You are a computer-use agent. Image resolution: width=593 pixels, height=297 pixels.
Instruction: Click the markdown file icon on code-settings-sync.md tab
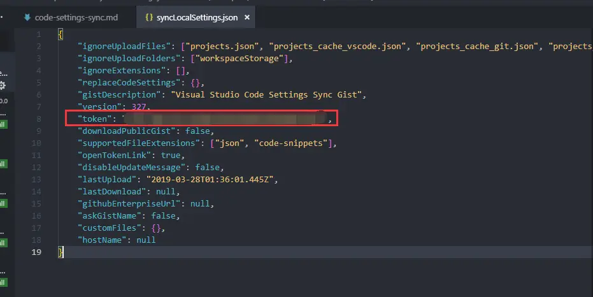[27, 17]
